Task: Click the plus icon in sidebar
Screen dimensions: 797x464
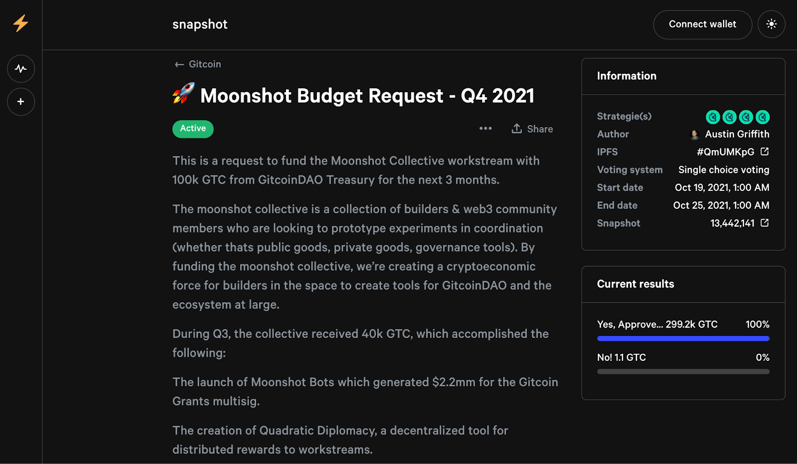Action: (21, 102)
